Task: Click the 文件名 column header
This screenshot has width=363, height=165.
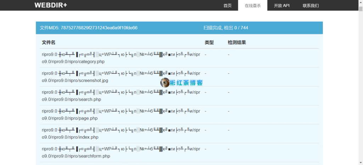Action: pyautogui.click(x=49, y=43)
